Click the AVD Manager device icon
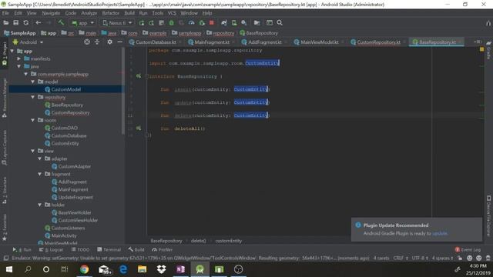Image resolution: width=493 pixels, height=277 pixels. tap(234, 22)
